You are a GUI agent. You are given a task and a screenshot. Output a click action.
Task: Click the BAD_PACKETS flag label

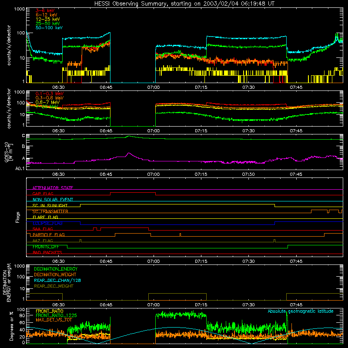47,252
